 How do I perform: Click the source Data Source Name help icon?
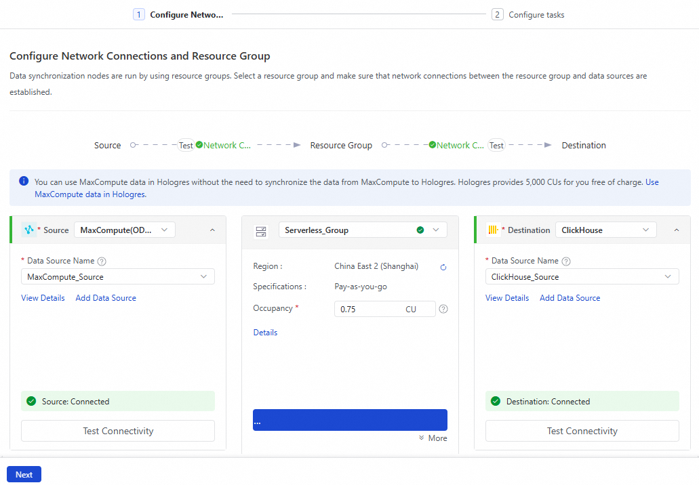(102, 261)
